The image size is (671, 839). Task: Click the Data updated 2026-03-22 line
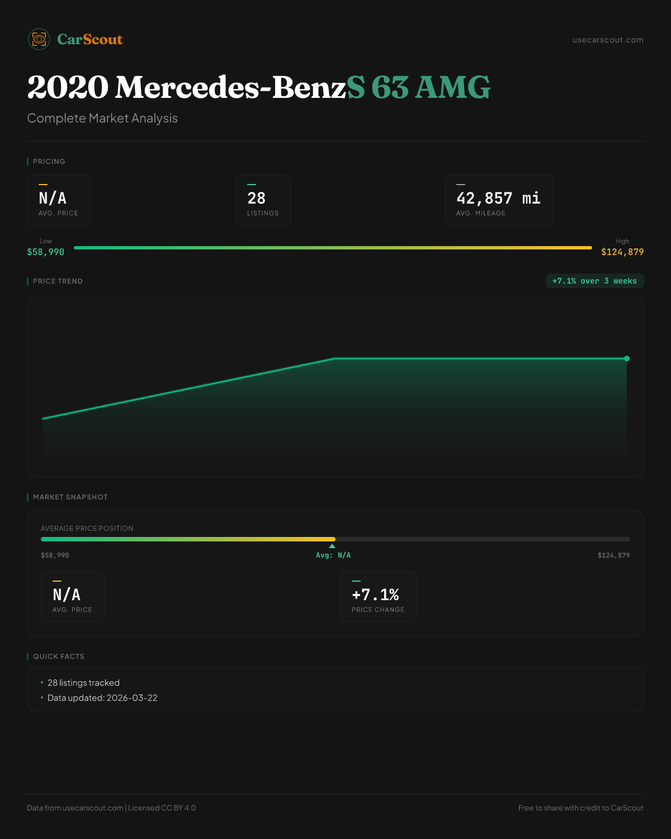pos(102,698)
